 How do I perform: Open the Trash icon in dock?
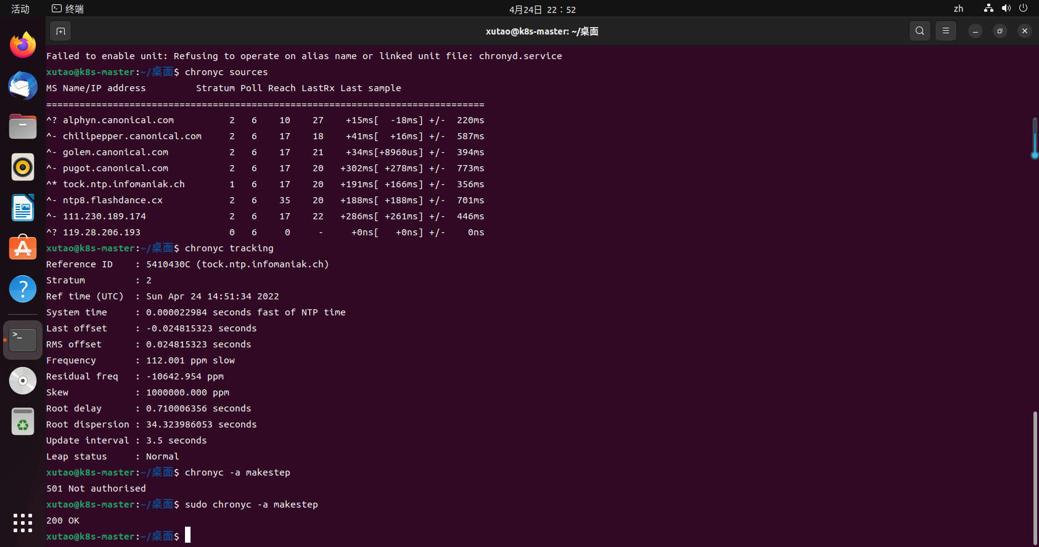tap(23, 421)
